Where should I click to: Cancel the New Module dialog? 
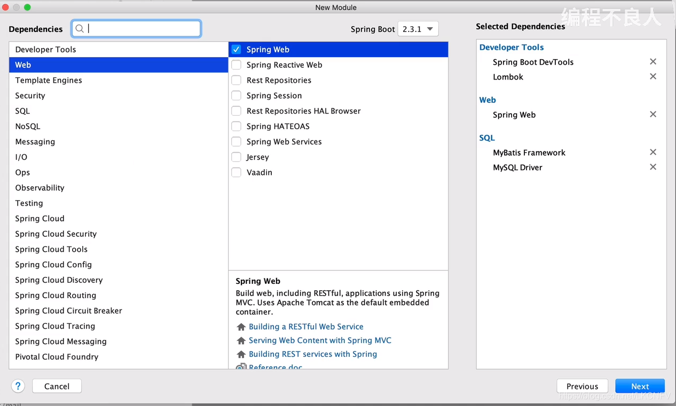coord(57,386)
